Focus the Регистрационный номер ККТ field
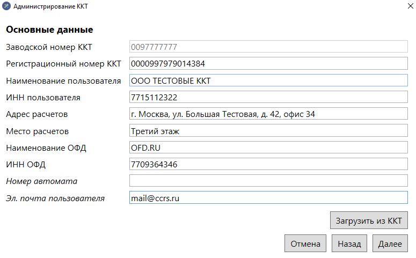The image size is (416, 258). 268,63
